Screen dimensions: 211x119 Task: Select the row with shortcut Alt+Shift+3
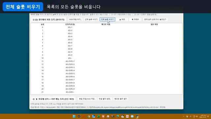[x=106, y=67]
